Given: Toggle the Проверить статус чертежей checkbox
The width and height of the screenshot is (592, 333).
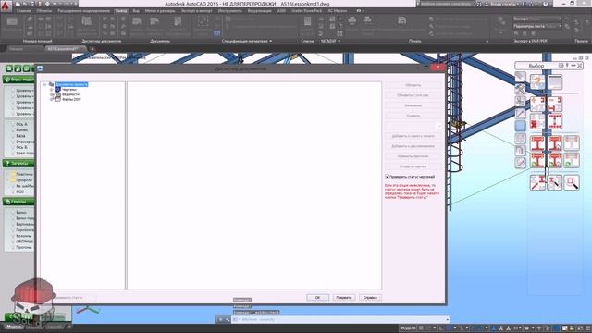Looking at the screenshot, I should (387, 177).
